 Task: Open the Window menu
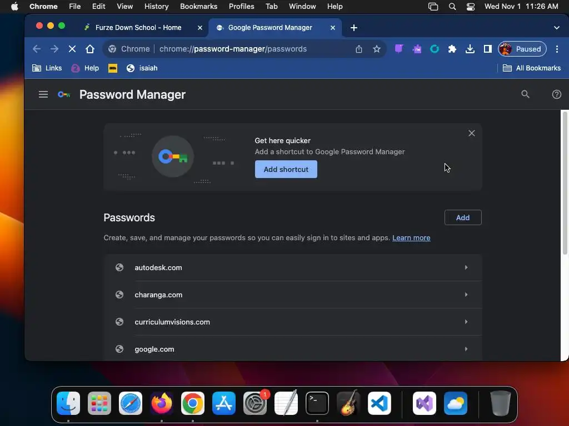(x=302, y=6)
